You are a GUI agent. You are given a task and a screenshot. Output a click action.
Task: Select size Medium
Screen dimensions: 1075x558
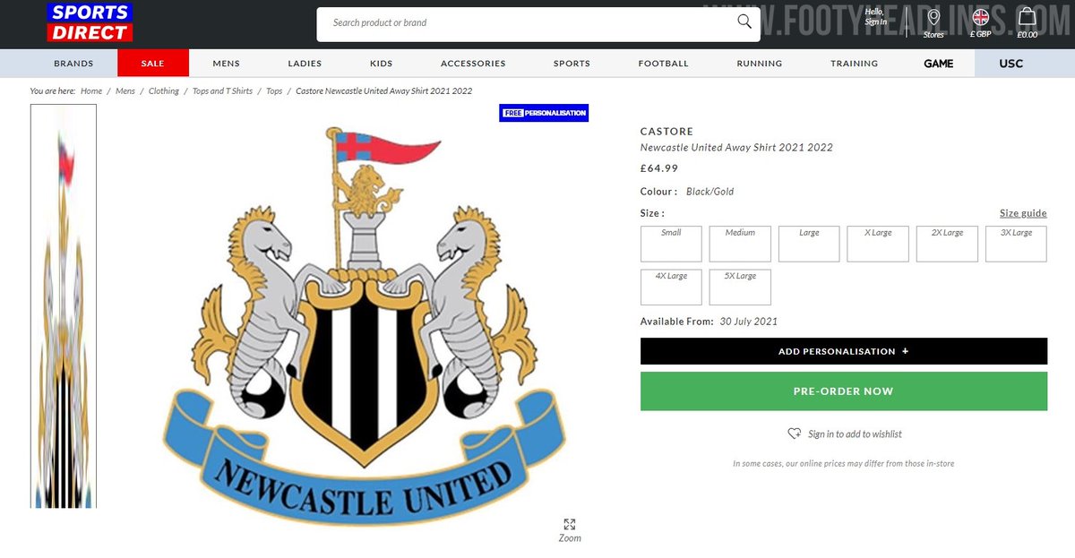click(740, 244)
